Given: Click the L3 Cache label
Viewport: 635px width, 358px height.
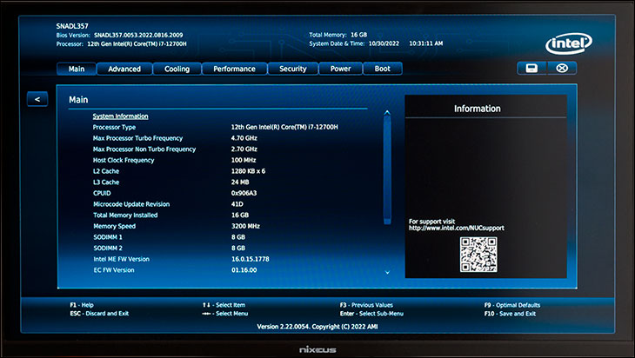Looking at the screenshot, I should (x=106, y=182).
